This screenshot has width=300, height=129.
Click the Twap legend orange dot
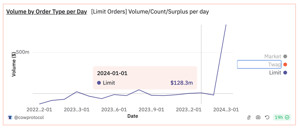[x=285, y=65]
